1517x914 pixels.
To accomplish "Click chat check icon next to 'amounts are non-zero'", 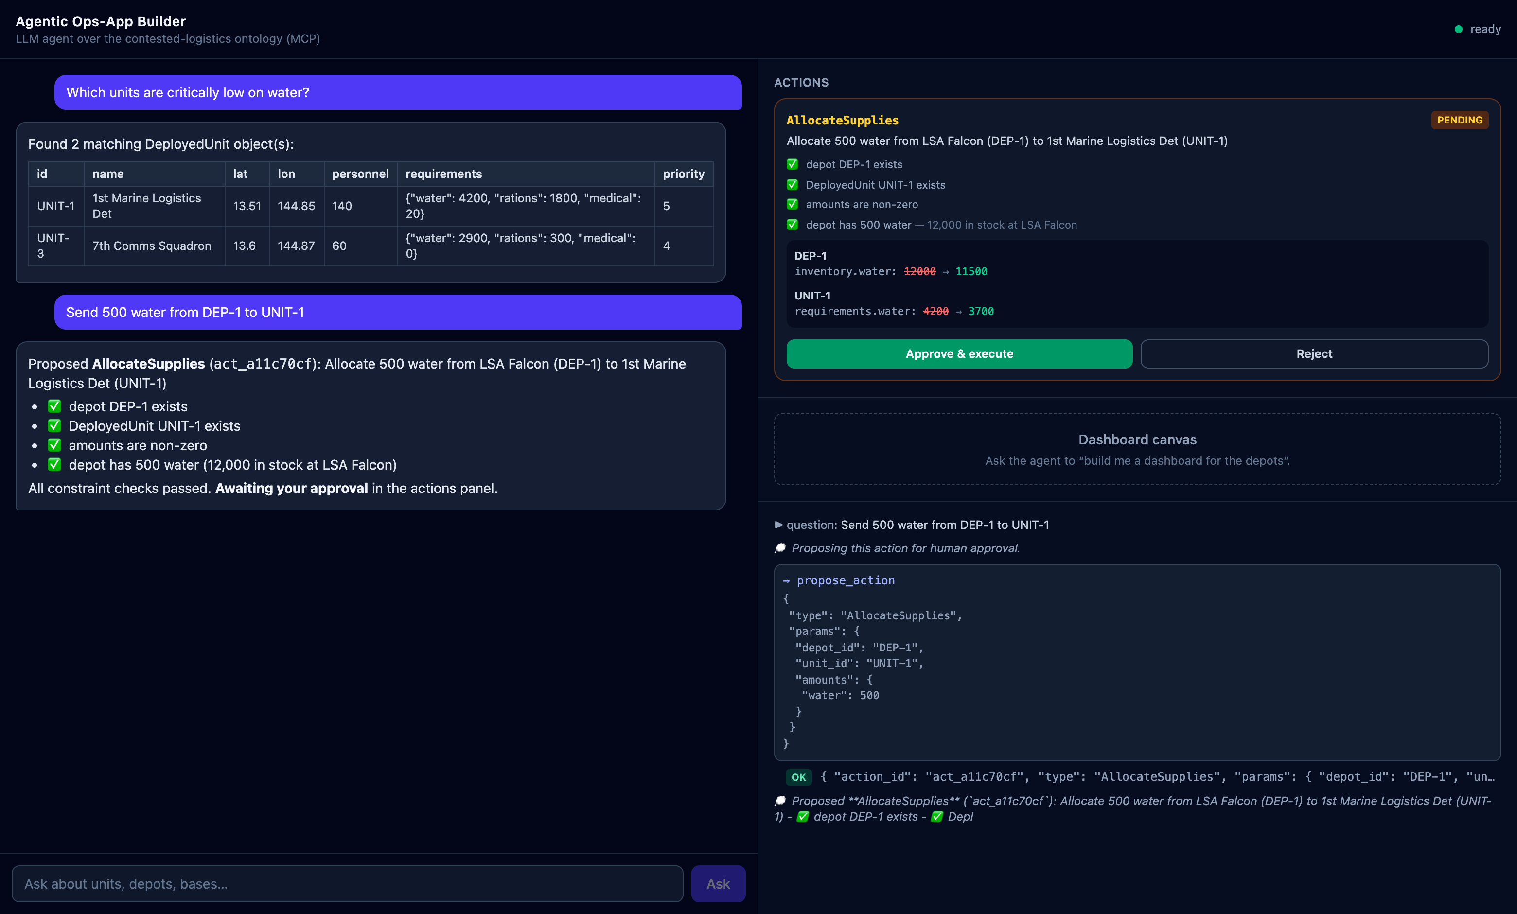I will pyautogui.click(x=55, y=445).
